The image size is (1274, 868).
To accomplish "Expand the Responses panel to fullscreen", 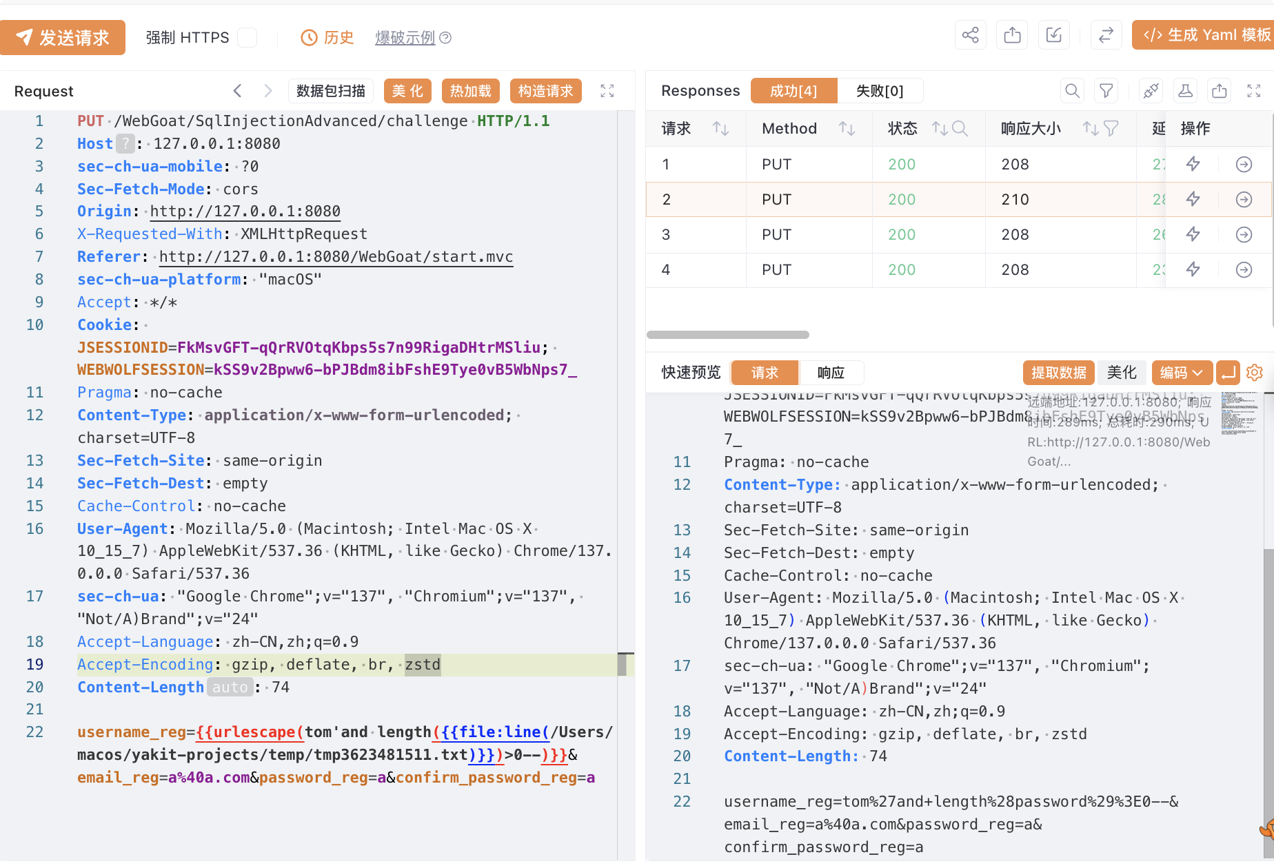I will click(1254, 91).
